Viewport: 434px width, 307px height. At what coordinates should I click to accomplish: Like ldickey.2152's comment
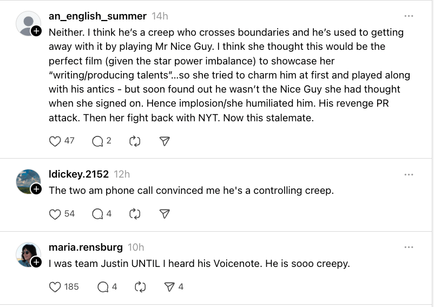tap(55, 214)
